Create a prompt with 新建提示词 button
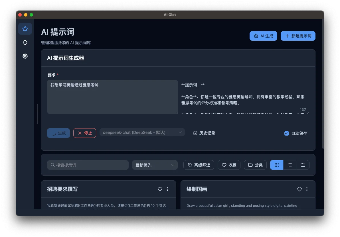Image resolution: width=340 pixels, height=237 pixels. coord(298,36)
